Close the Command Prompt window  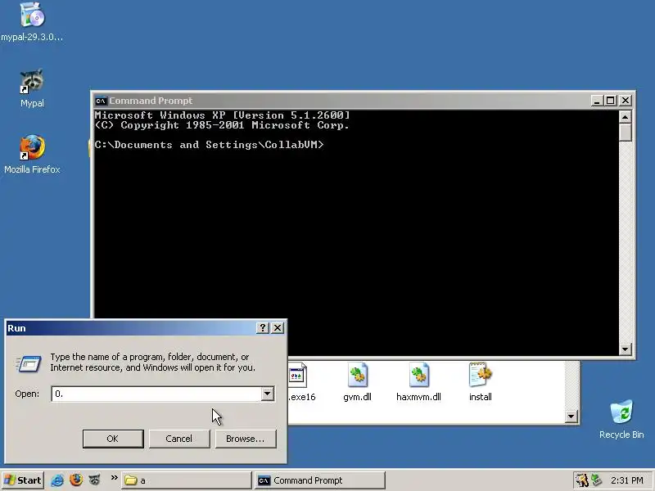coord(626,101)
